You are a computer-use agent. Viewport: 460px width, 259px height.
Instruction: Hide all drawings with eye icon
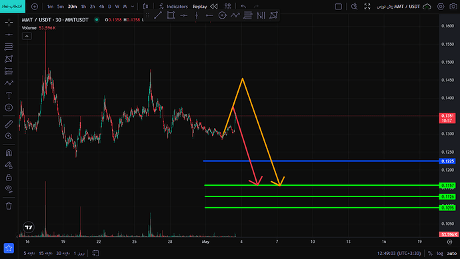[x=9, y=189]
